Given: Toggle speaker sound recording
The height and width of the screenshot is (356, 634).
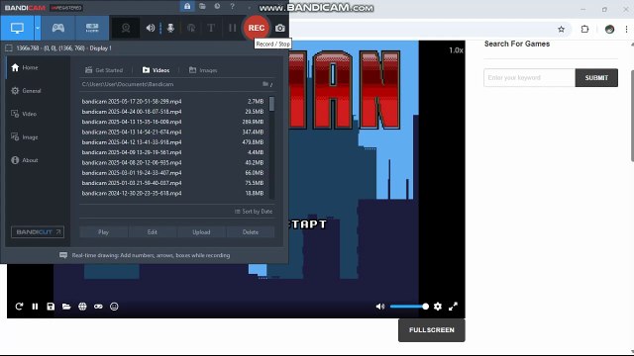Looking at the screenshot, I should (151, 28).
